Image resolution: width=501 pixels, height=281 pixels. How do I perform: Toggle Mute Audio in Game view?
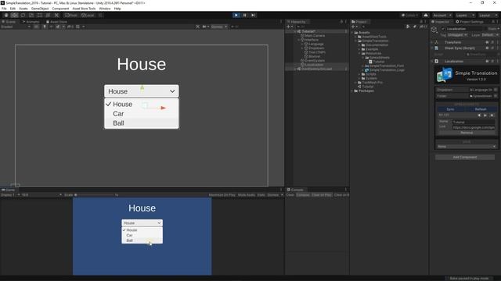247,194
